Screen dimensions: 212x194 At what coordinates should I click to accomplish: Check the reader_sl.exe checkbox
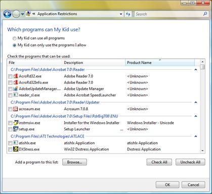[10, 95]
